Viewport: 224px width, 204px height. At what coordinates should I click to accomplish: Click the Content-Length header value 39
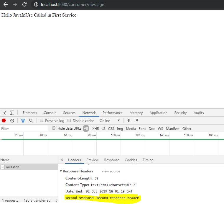click(x=96, y=178)
